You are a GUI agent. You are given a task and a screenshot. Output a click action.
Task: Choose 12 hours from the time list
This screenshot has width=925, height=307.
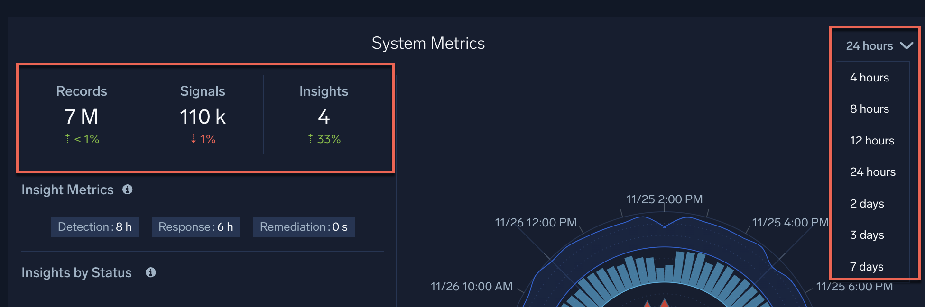tap(872, 141)
